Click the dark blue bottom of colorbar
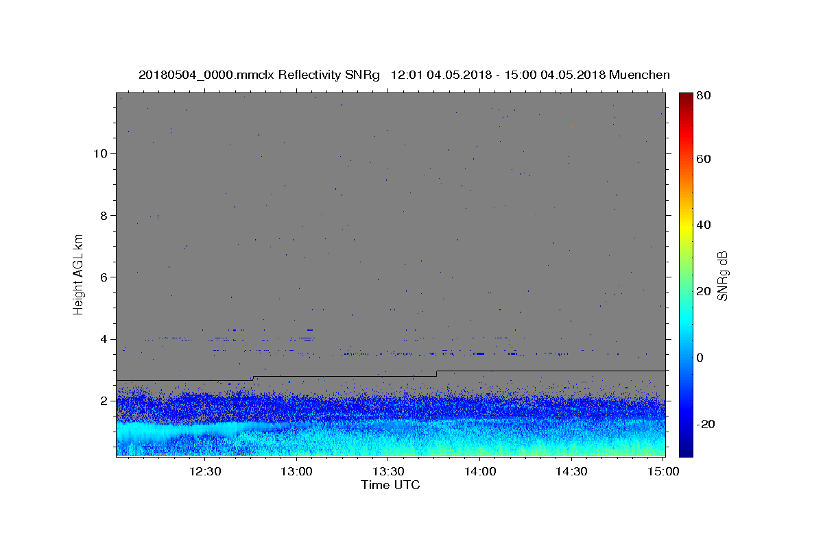 685,442
